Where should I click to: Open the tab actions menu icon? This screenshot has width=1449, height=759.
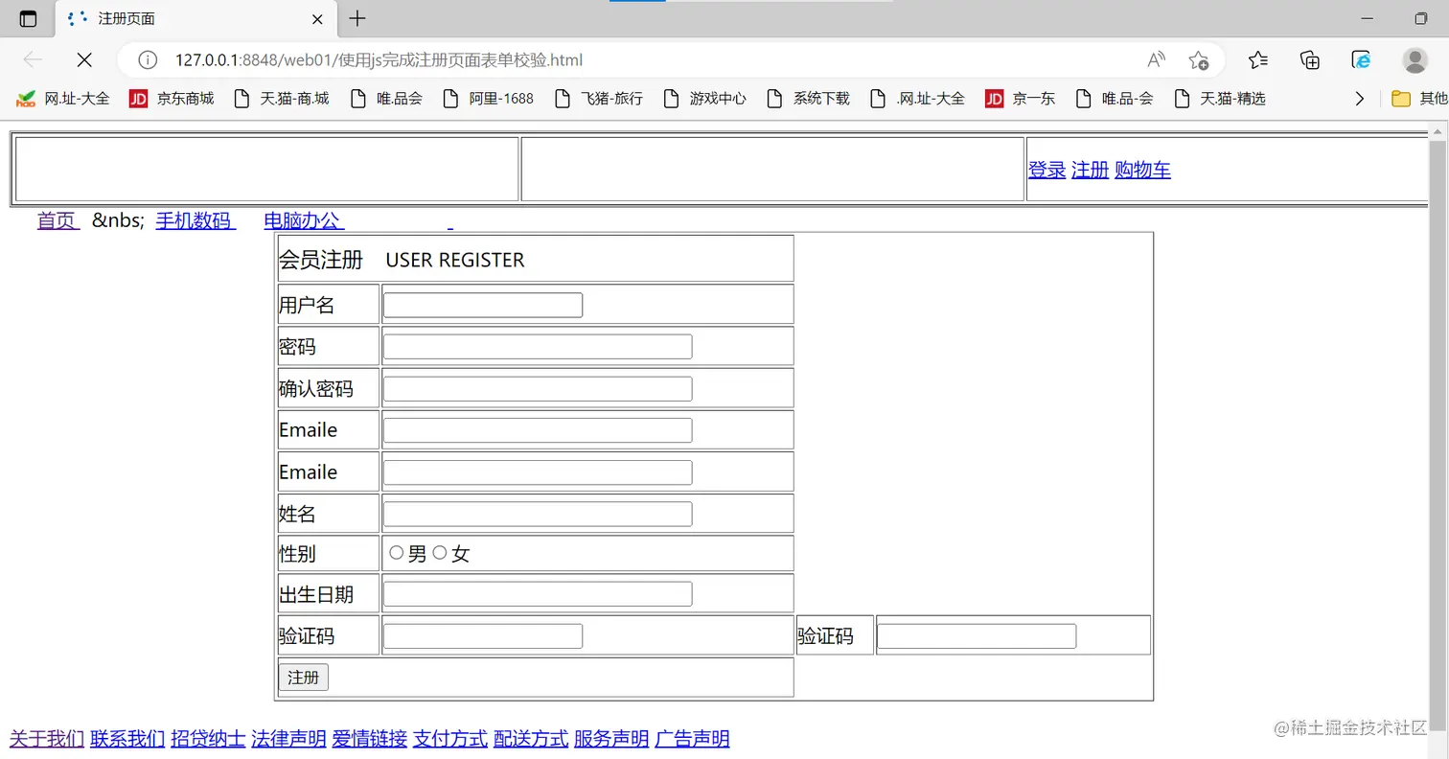coord(28,18)
